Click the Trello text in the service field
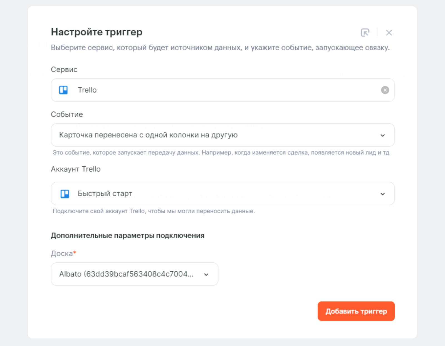This screenshot has width=445, height=346. (x=87, y=90)
